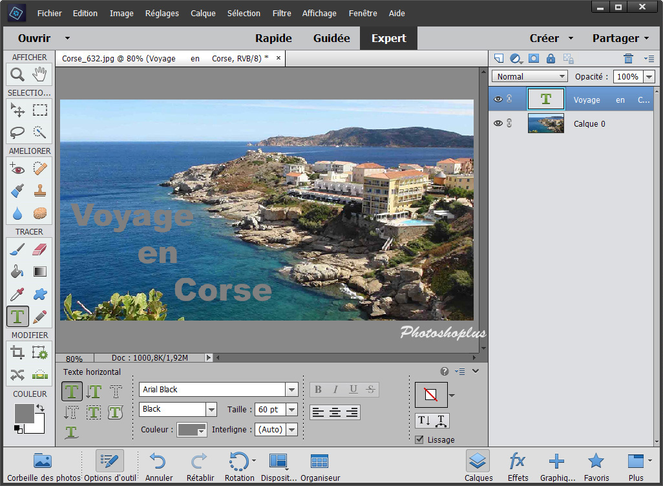Open the Filtre menu
The width and height of the screenshot is (663, 486).
281,13
